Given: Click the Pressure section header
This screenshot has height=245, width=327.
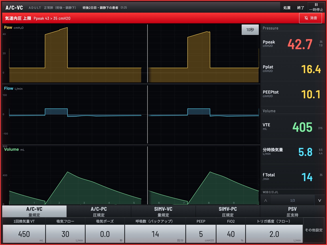Looking at the screenshot, I should 270,28.
